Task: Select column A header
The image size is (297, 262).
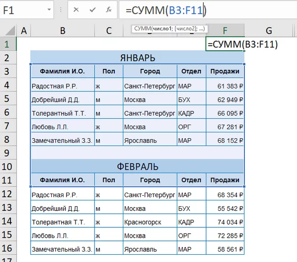Action: coord(24,31)
